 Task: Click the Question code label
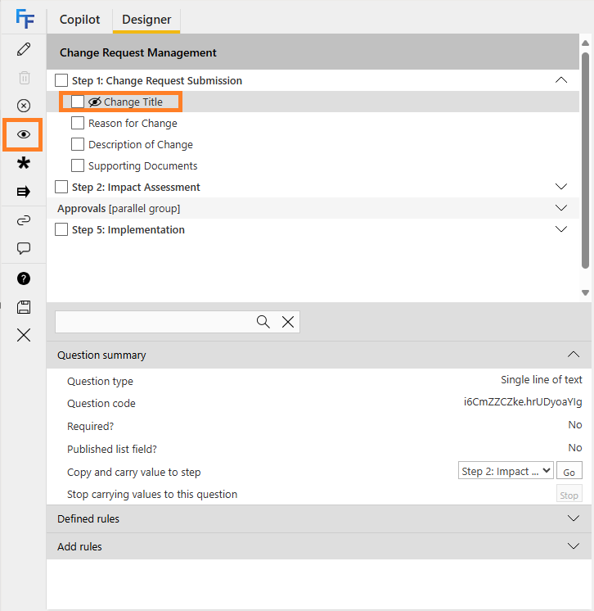101,403
